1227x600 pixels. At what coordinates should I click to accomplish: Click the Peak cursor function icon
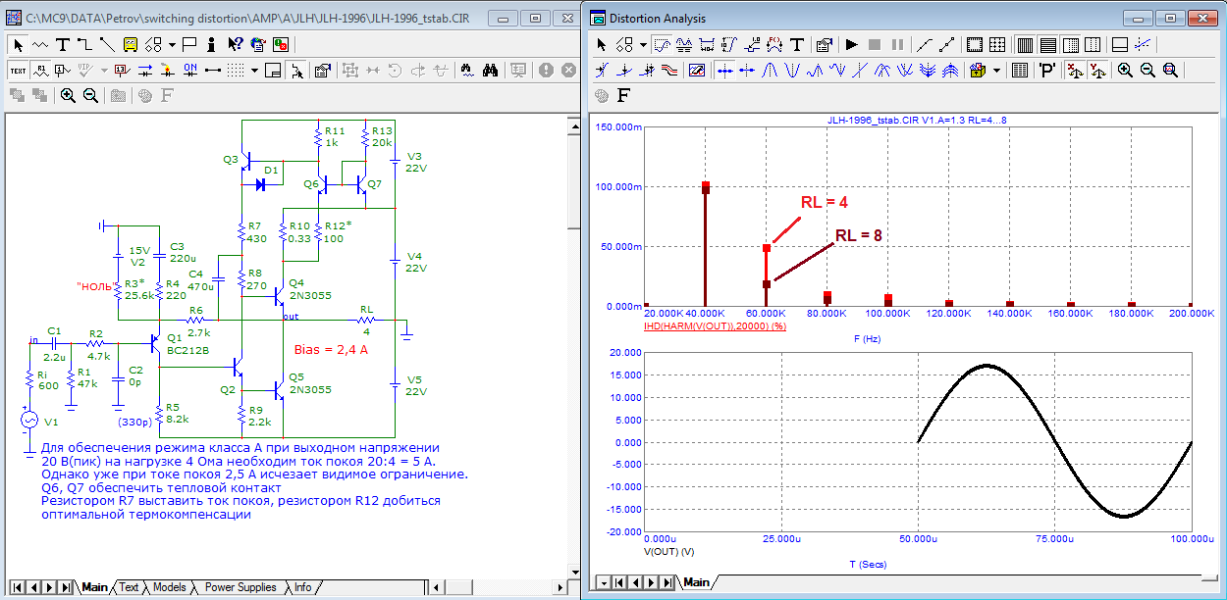click(771, 70)
